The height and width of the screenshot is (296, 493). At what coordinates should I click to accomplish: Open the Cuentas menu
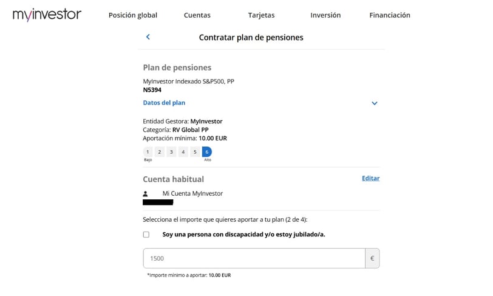coord(197,15)
